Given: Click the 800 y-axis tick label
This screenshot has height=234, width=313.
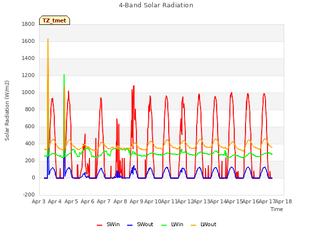Looking at the screenshot, I should point(30,109).
